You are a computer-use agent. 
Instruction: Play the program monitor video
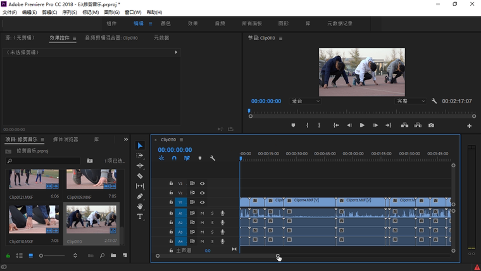click(362, 125)
